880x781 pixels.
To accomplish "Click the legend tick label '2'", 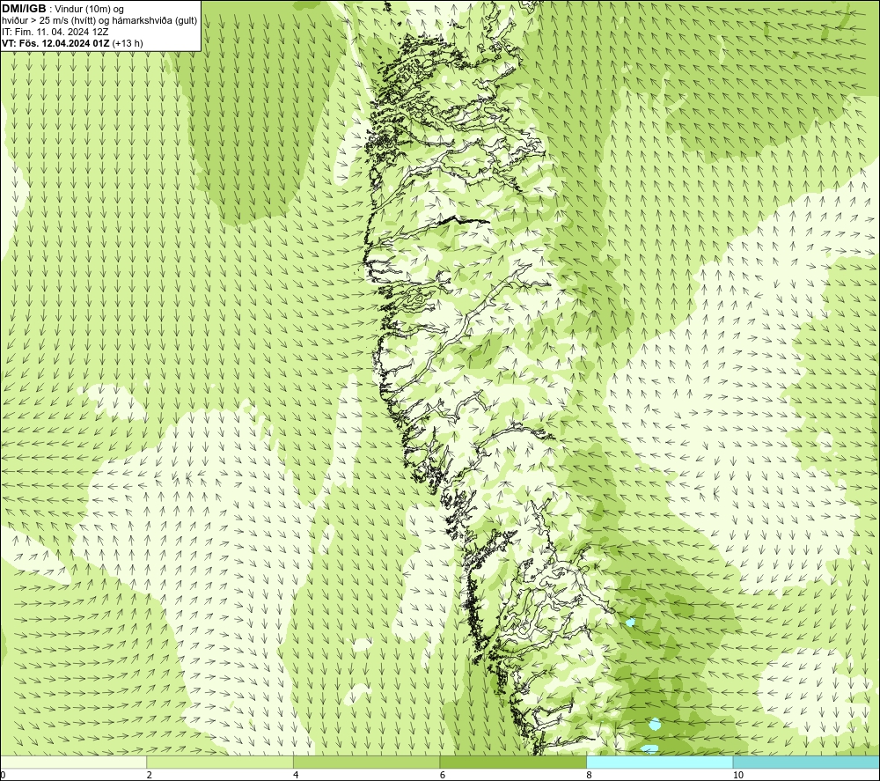I will [x=150, y=775].
